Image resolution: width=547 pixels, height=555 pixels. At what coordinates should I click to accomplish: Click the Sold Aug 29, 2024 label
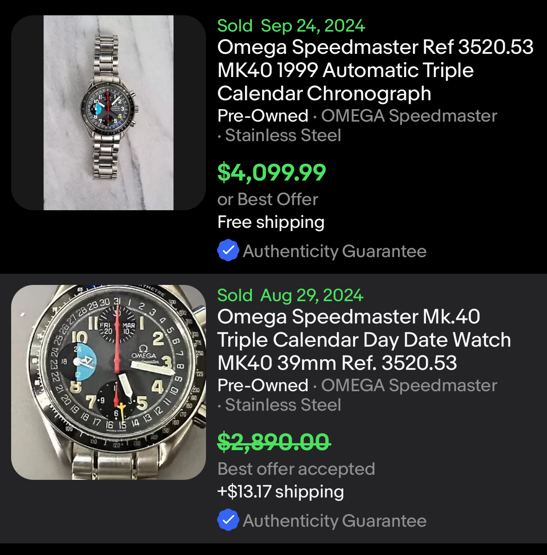290,296
